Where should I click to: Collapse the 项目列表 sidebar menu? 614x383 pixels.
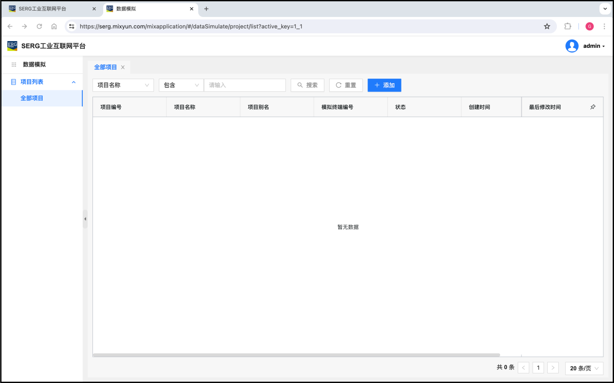[74, 82]
